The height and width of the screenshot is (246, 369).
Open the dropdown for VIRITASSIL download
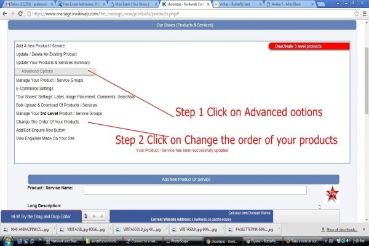click(110, 228)
